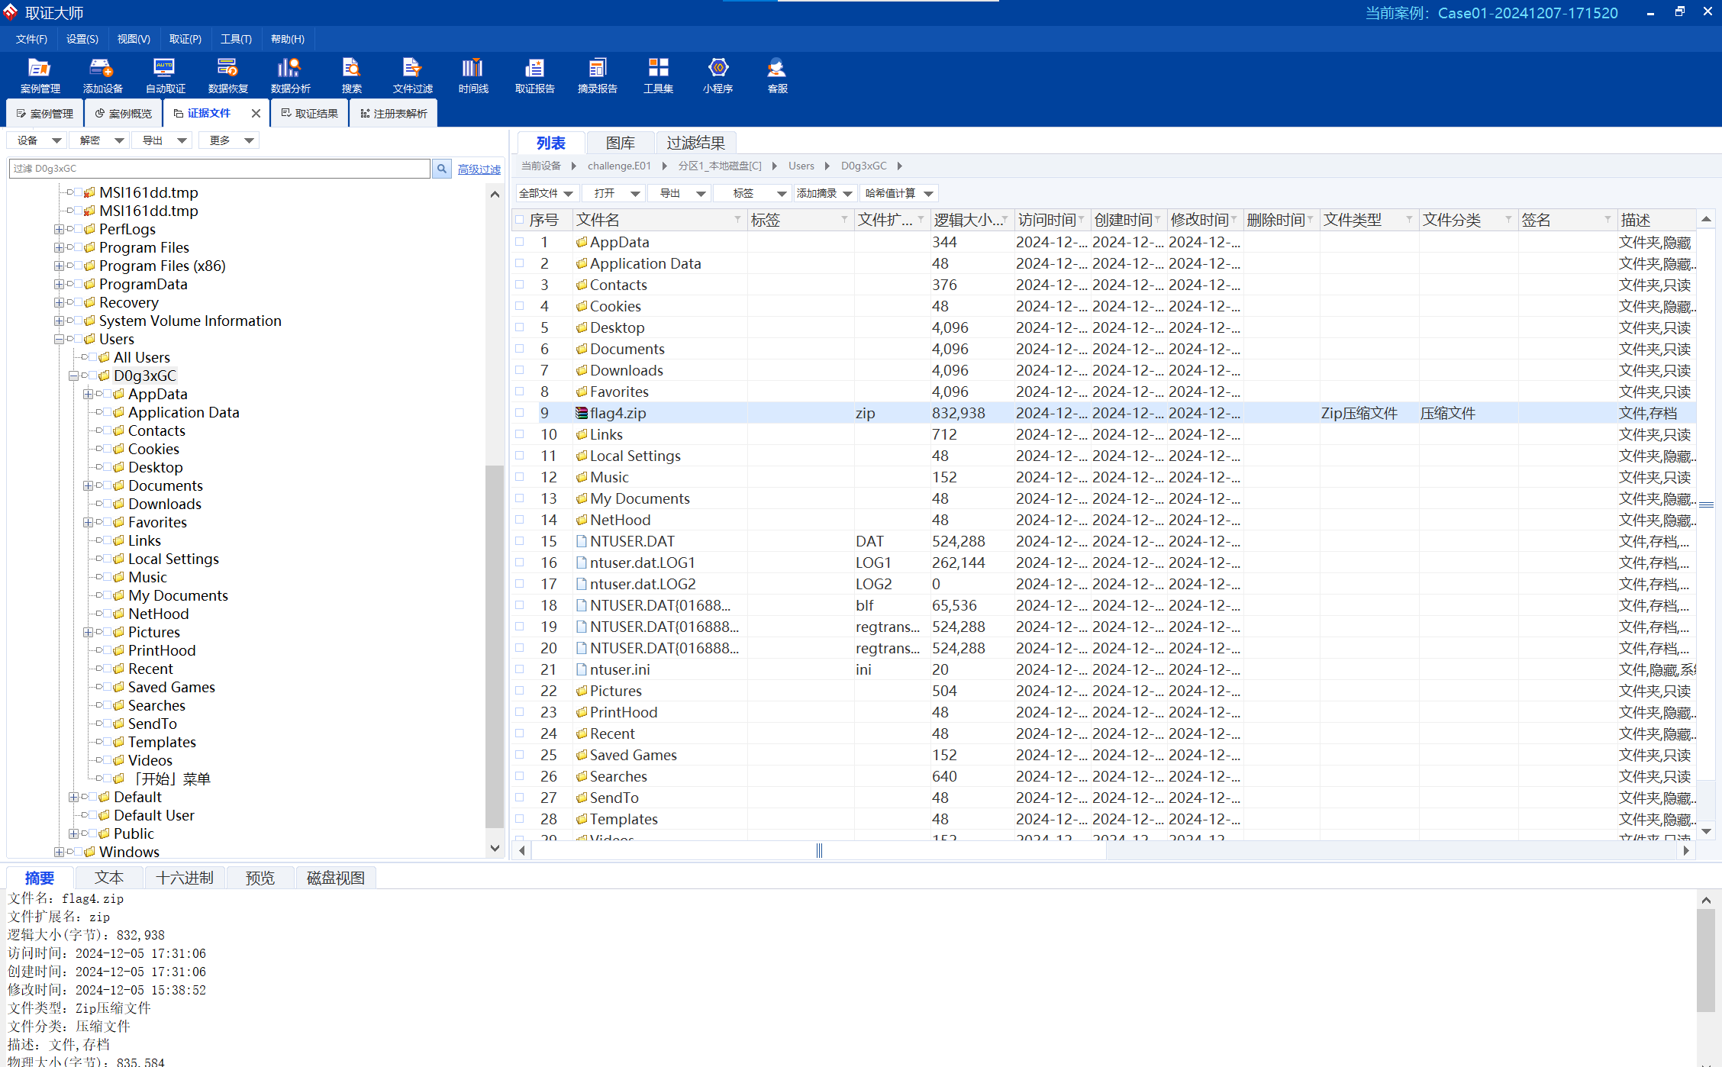Click the 添加设备 toolbar icon
This screenshot has height=1067, width=1722.
pos(102,76)
